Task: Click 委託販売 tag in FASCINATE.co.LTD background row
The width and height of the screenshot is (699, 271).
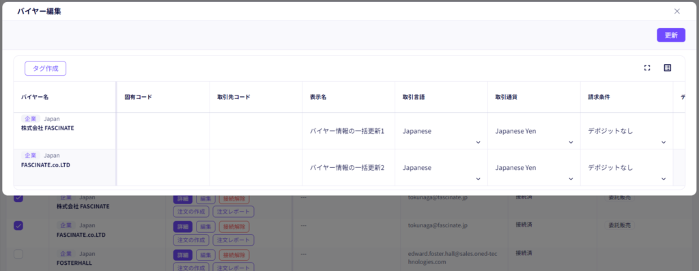Action: [619, 225]
